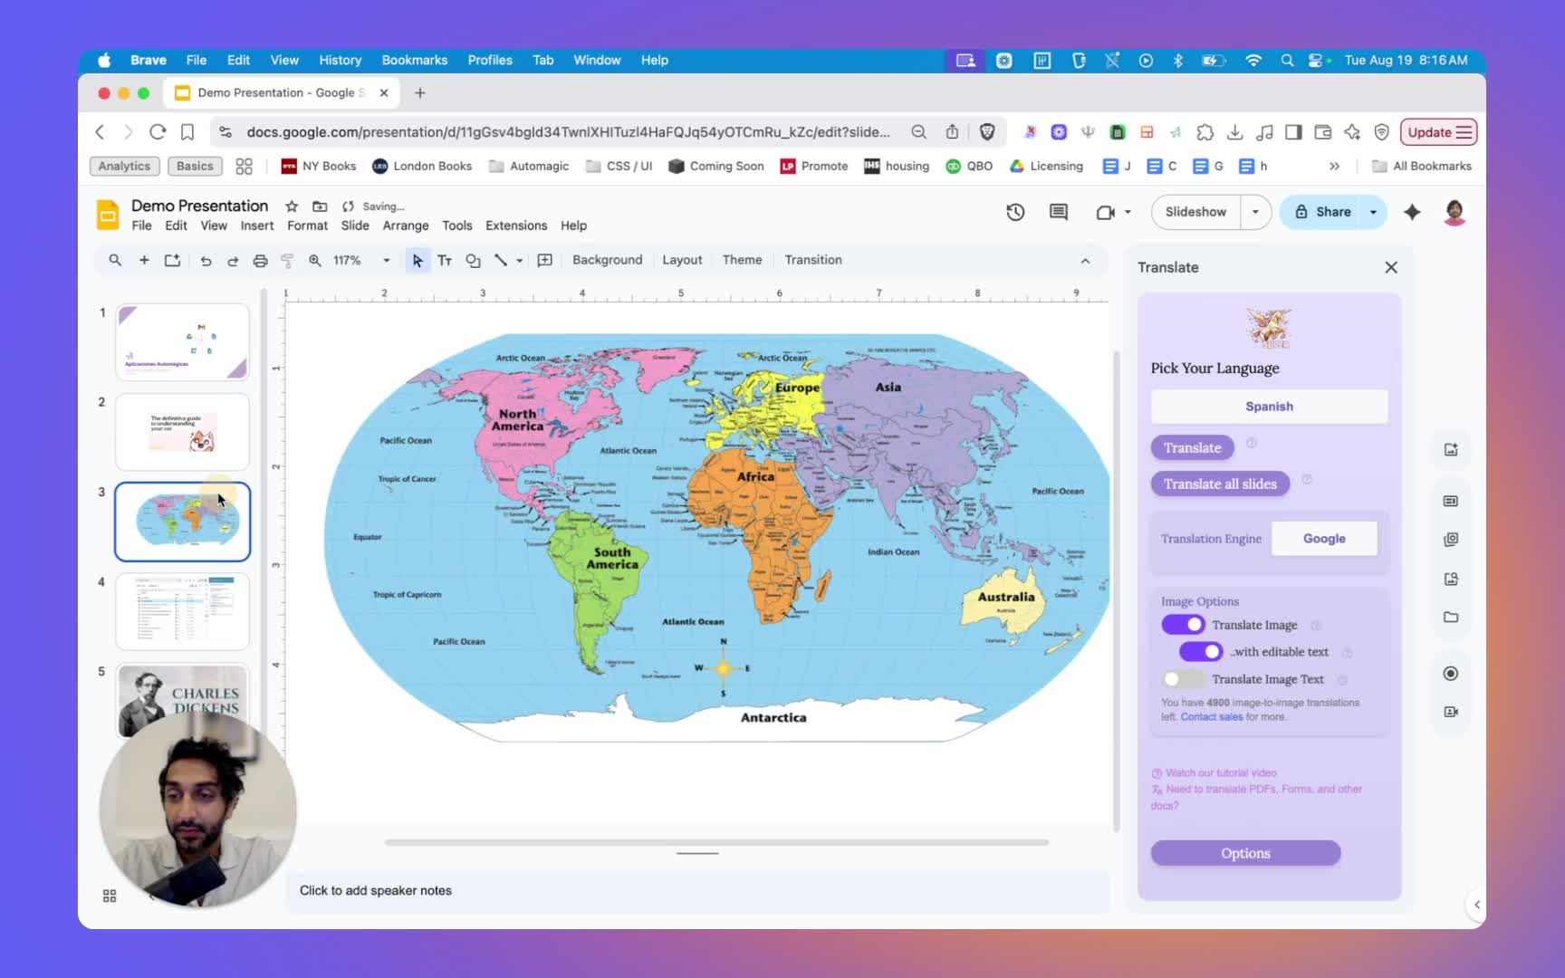Click the Translate all slides button
This screenshot has height=978, width=1565.
(x=1220, y=484)
